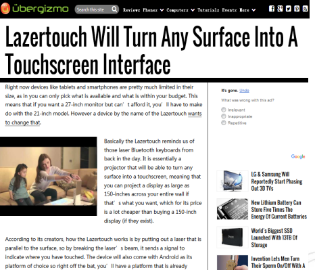The height and width of the screenshot is (270, 315).
Task: Open the LG & Samsung 3D TVs thumbnail
Action: (x=233, y=181)
